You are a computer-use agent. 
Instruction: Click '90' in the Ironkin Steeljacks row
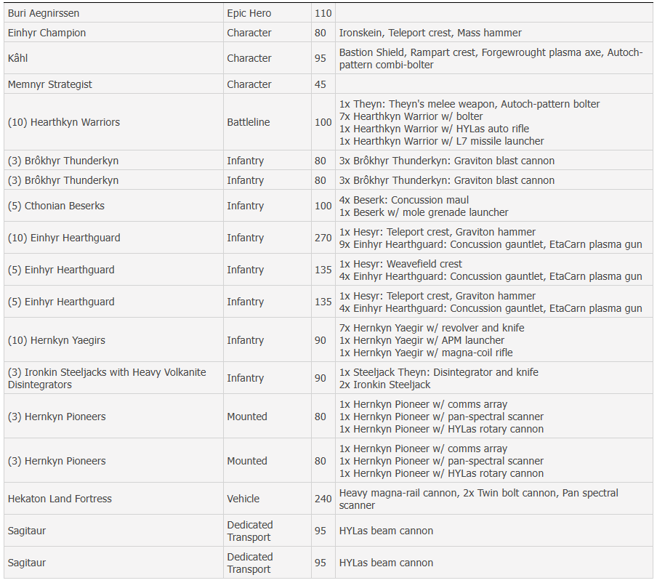click(x=320, y=378)
